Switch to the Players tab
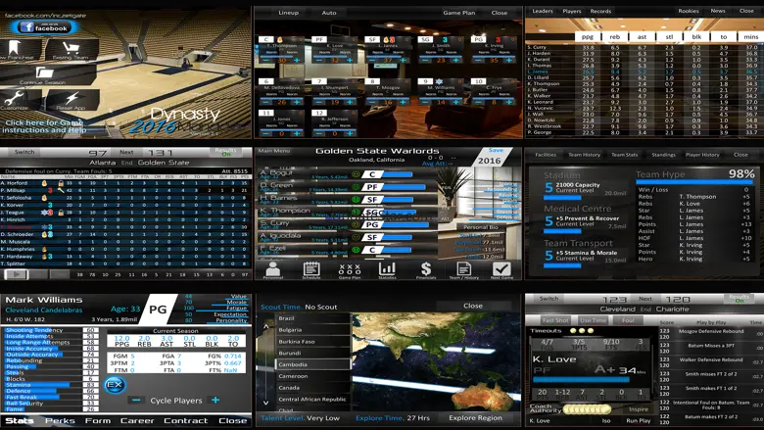Screen dimensions: 764x430 (572, 11)
